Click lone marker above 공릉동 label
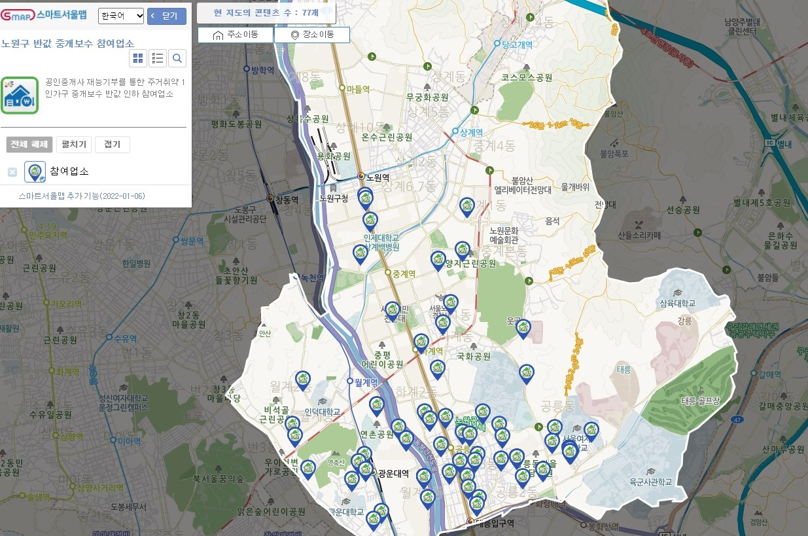 (527, 374)
